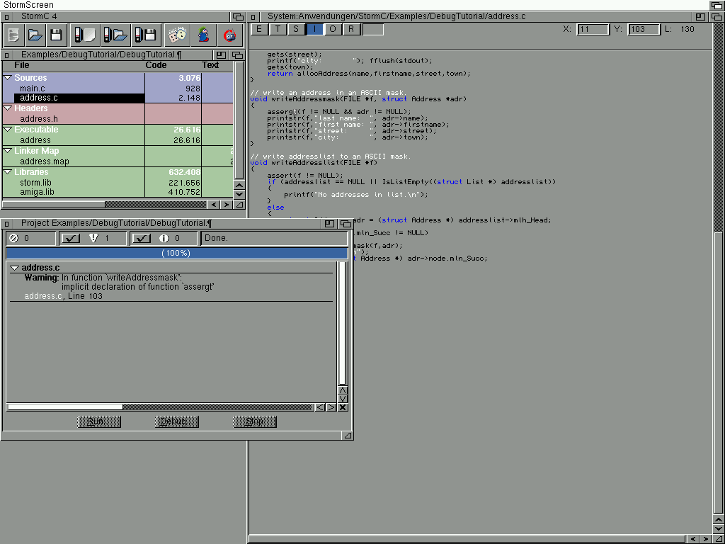Click the Run button
Screen dimensions: 725x544
point(99,421)
